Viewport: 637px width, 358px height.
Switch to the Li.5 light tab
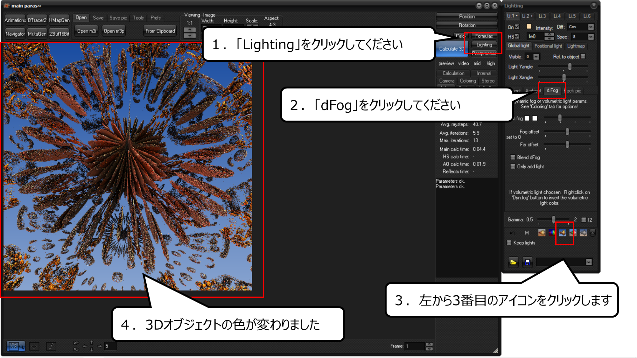coord(572,16)
